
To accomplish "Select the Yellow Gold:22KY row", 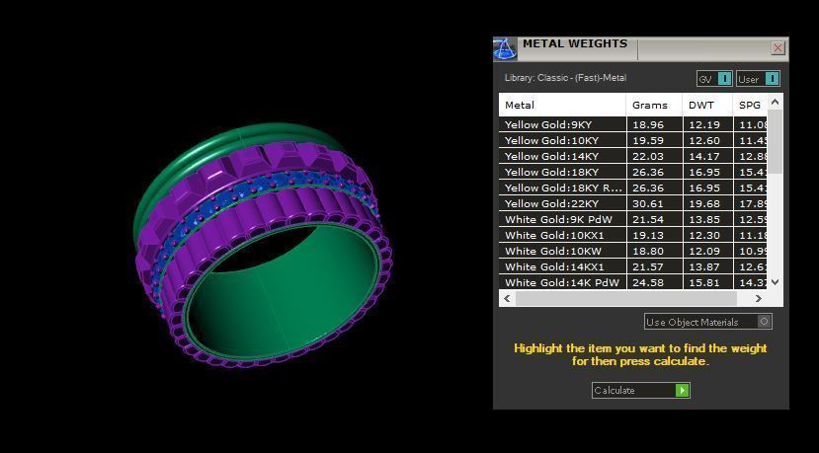I will [633, 203].
